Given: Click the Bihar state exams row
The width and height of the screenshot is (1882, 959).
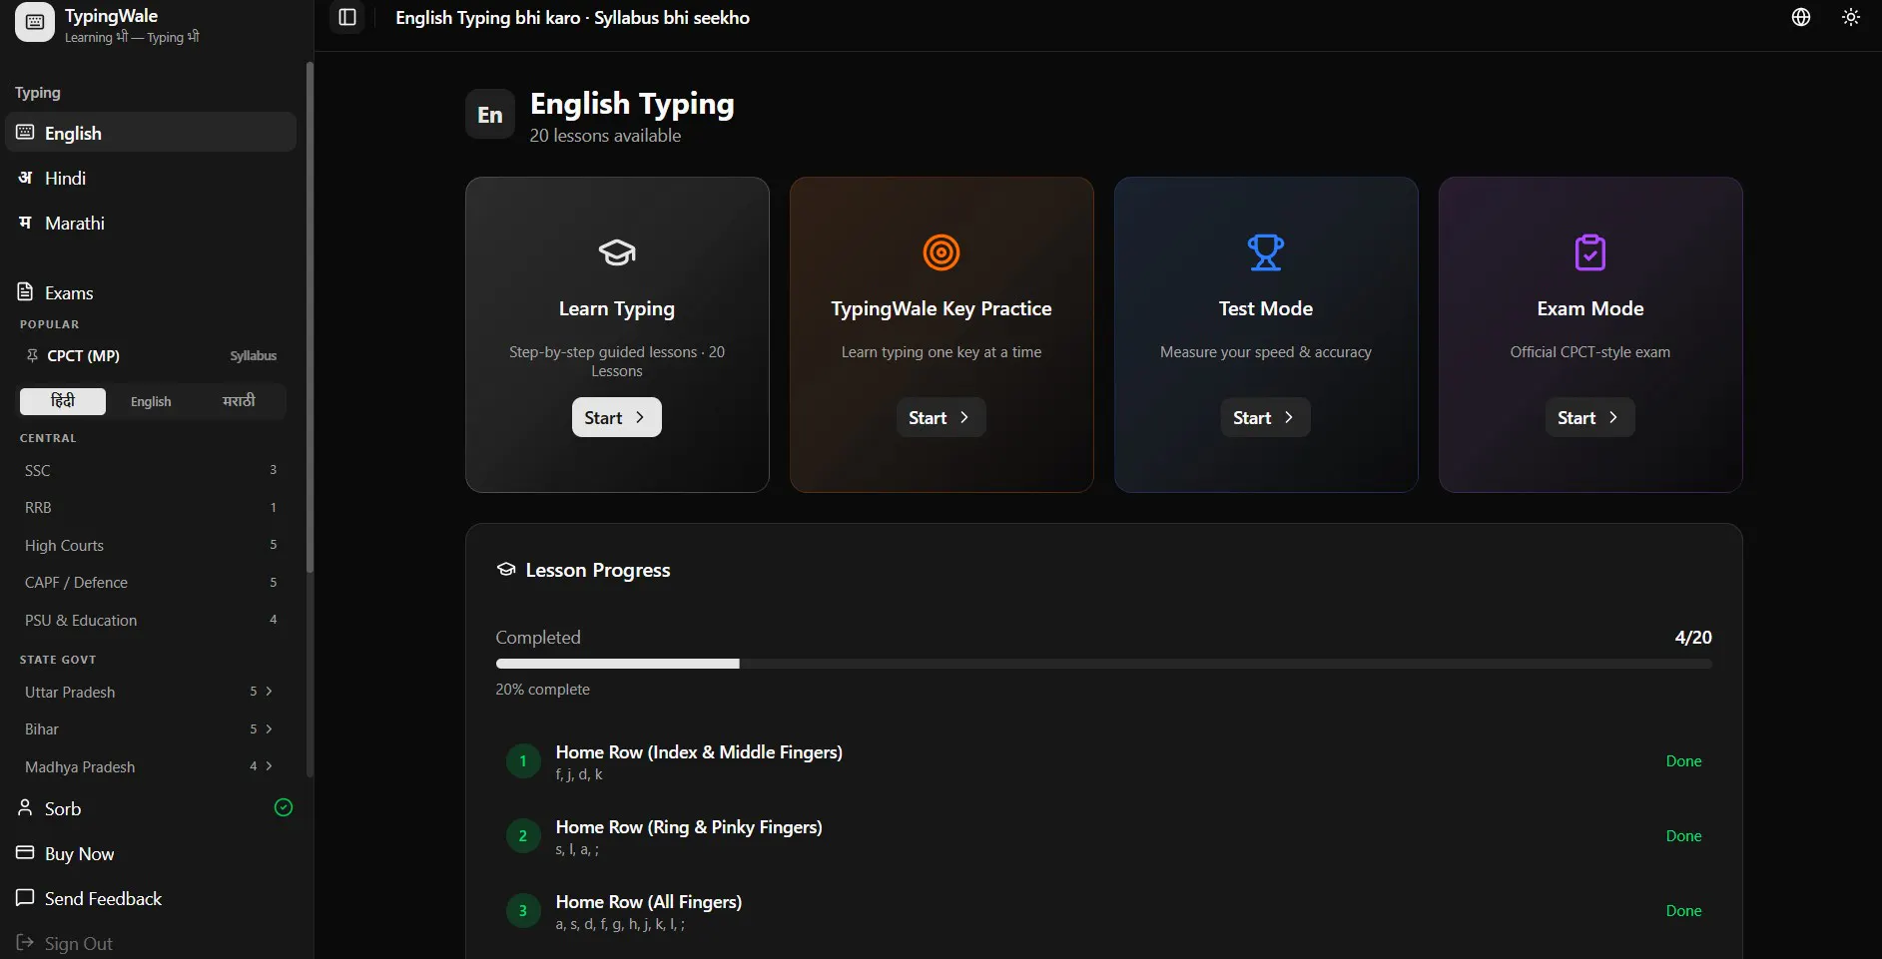Looking at the screenshot, I should point(151,728).
